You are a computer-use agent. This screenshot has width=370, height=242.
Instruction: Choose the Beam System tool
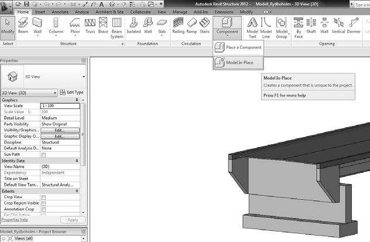[117, 28]
